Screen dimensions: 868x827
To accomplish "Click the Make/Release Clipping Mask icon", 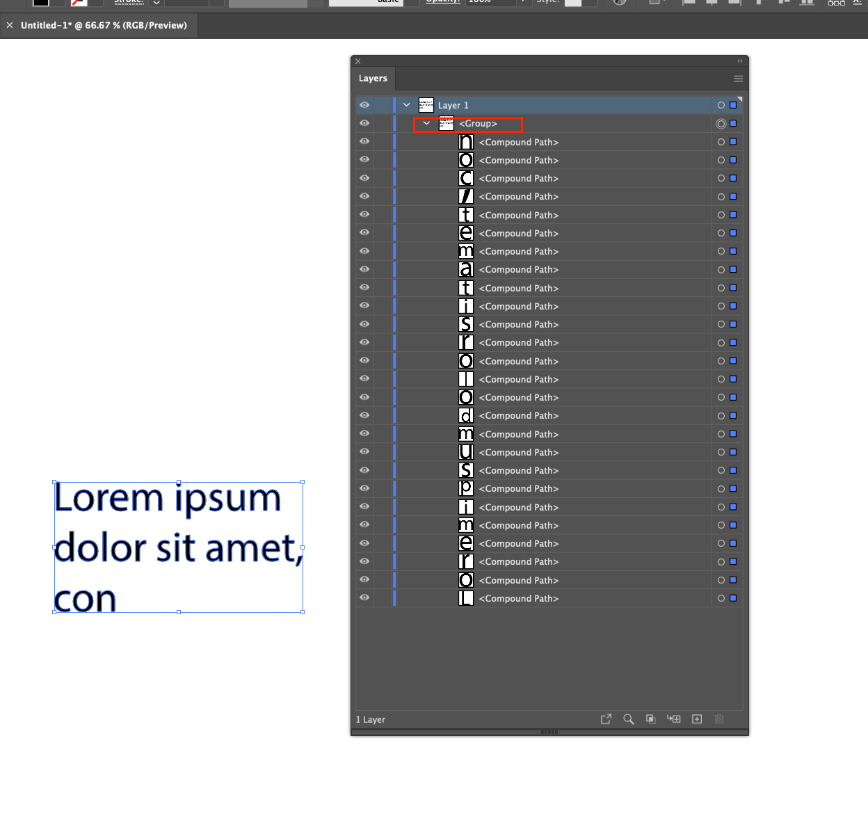I will (x=650, y=719).
